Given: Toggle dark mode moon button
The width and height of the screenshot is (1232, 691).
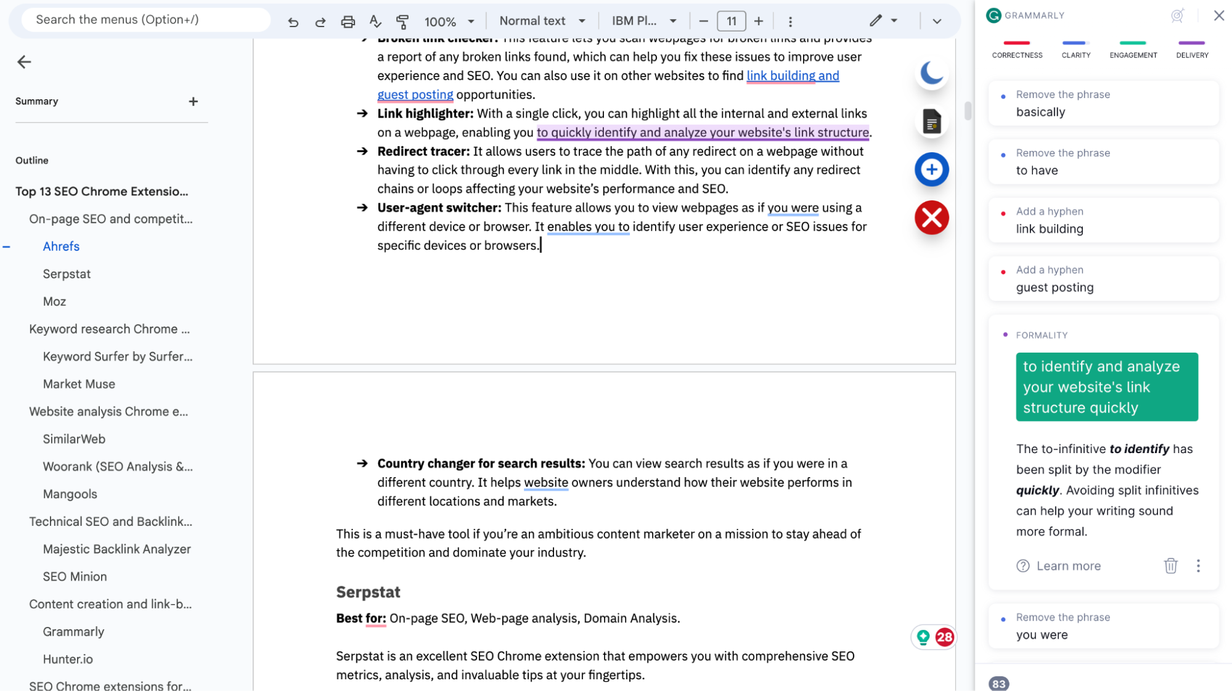Looking at the screenshot, I should [932, 73].
